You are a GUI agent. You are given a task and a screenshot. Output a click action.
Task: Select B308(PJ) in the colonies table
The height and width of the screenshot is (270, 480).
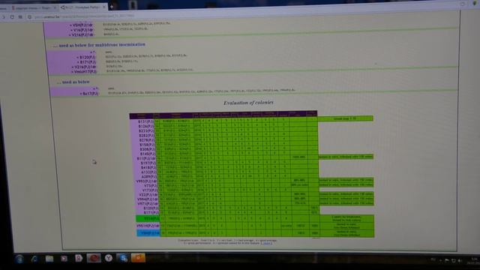click(147, 149)
